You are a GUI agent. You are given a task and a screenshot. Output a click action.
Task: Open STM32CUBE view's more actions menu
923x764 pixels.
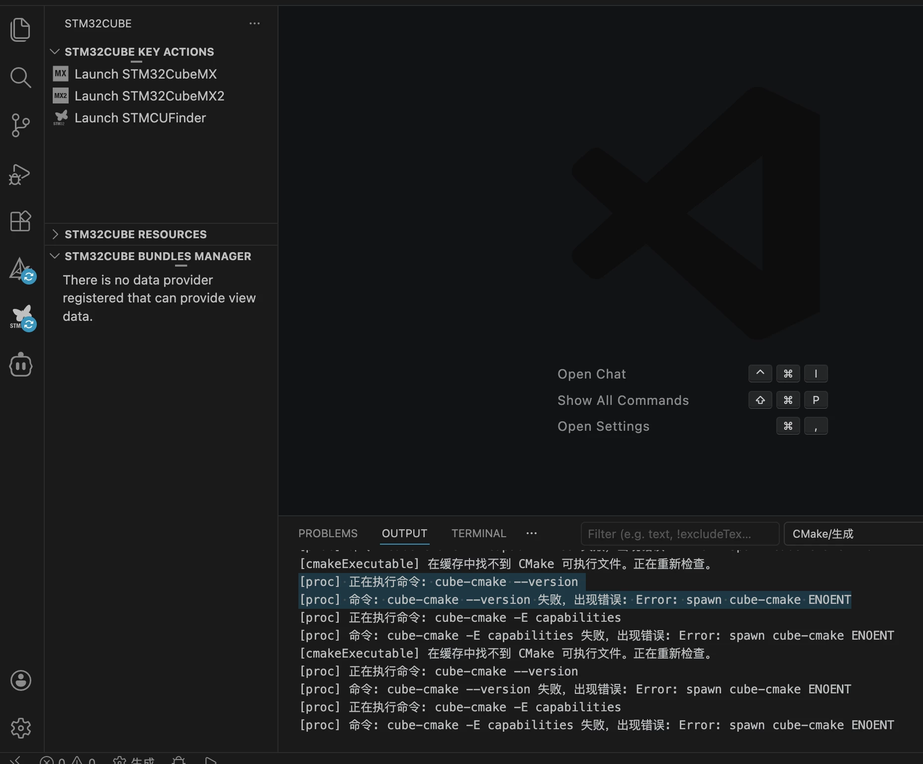point(255,23)
